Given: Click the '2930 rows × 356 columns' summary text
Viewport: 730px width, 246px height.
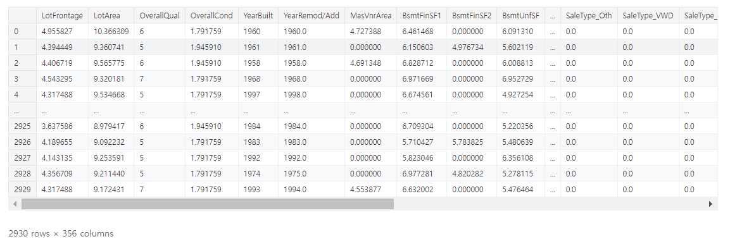Looking at the screenshot, I should coord(61,233).
